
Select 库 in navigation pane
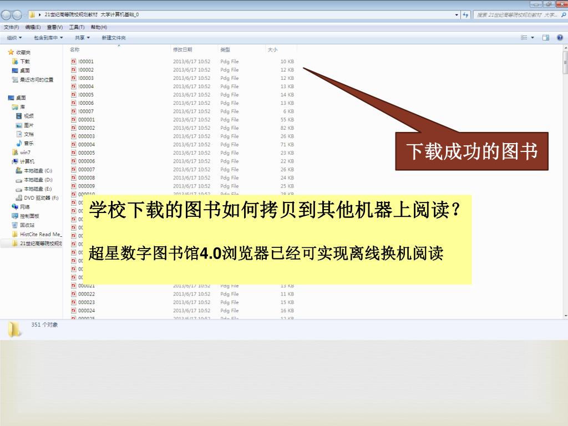click(x=18, y=107)
